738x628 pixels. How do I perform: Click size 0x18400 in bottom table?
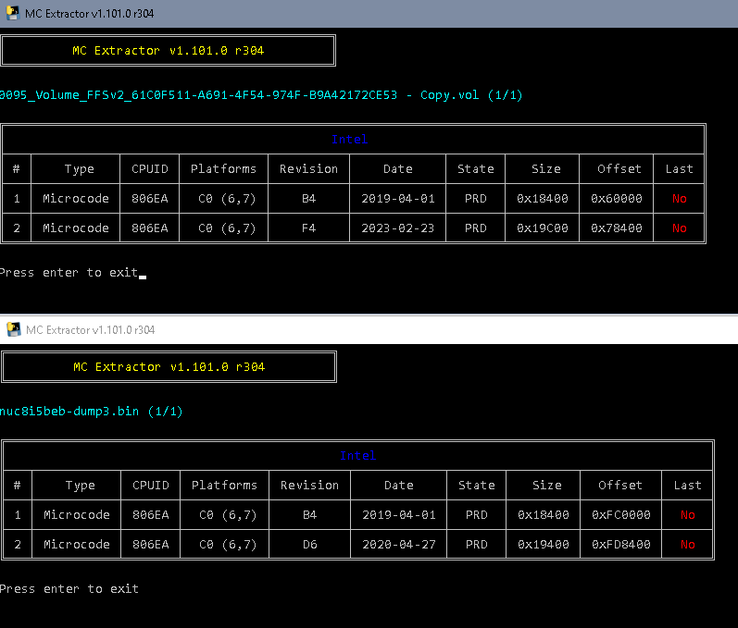544,515
